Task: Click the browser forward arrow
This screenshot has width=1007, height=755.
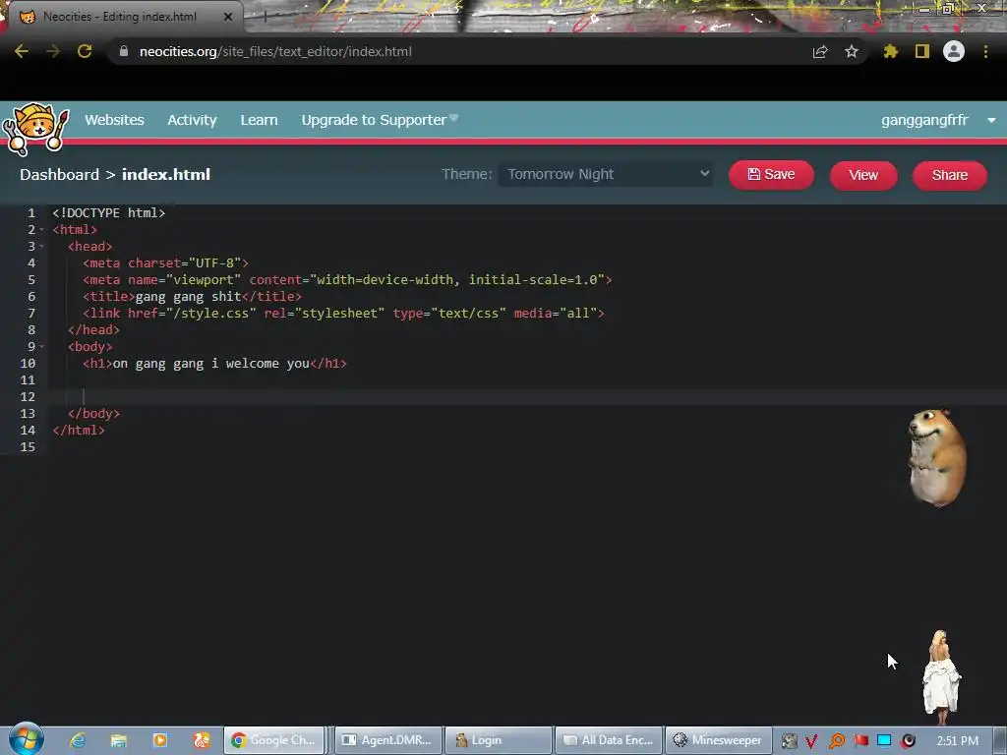Action: [x=53, y=51]
